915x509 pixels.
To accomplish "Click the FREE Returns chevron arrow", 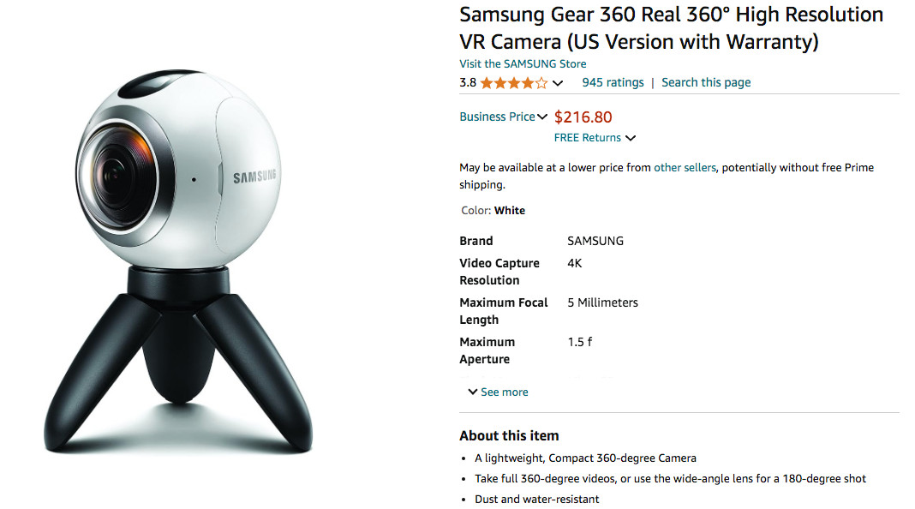I will (x=631, y=138).
